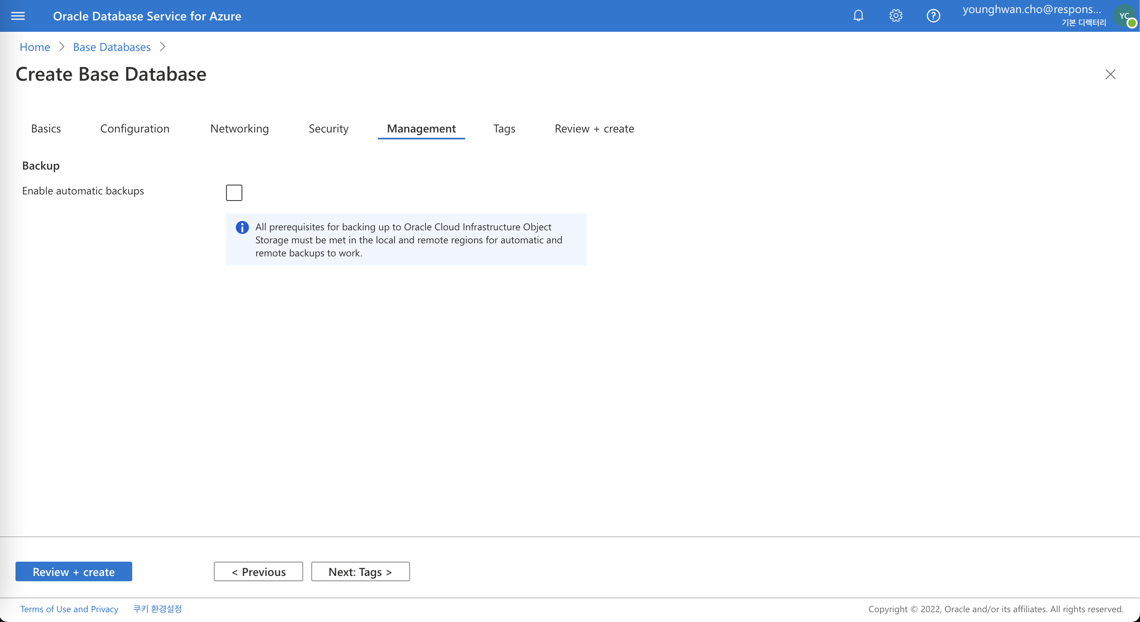Switch to the Networking tab
Viewport: 1140px width, 622px height.
click(x=240, y=129)
